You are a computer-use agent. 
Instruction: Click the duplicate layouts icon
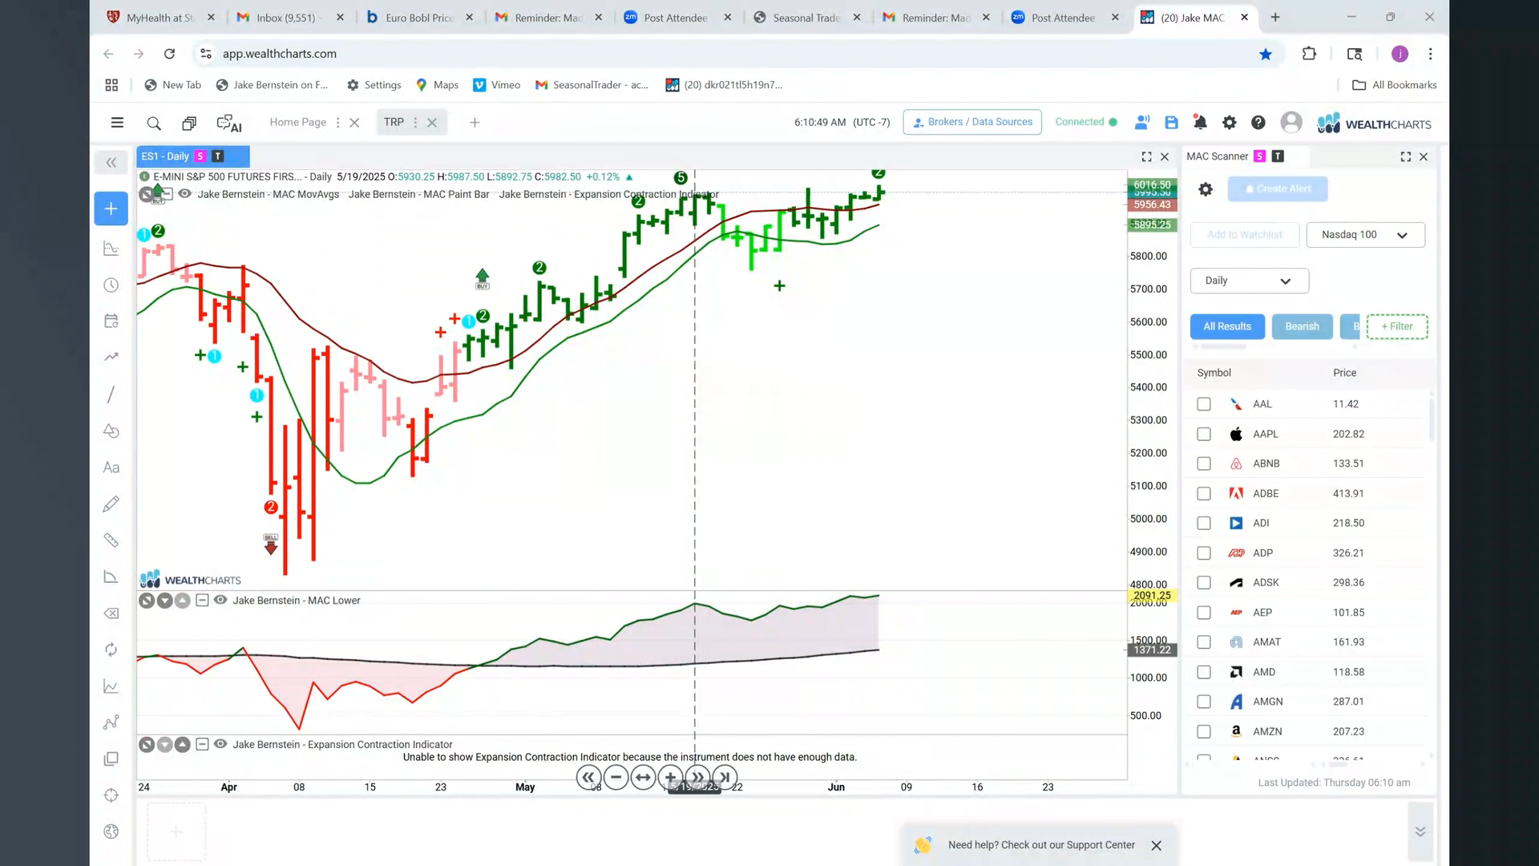click(189, 123)
